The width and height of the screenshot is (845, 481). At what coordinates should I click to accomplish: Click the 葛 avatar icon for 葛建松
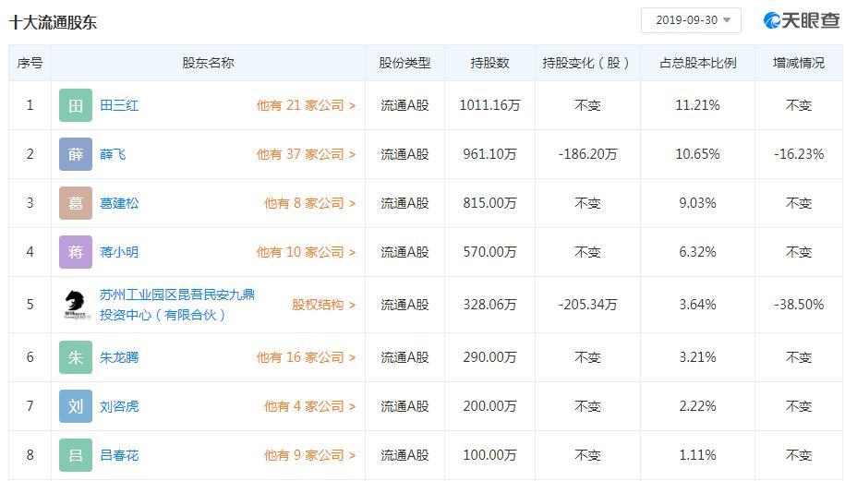[x=76, y=203]
